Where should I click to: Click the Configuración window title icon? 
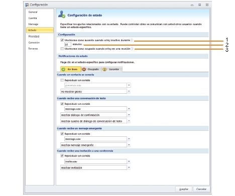[x=27, y=5]
